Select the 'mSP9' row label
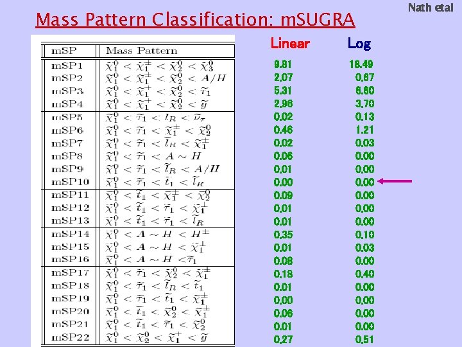 coord(67,169)
